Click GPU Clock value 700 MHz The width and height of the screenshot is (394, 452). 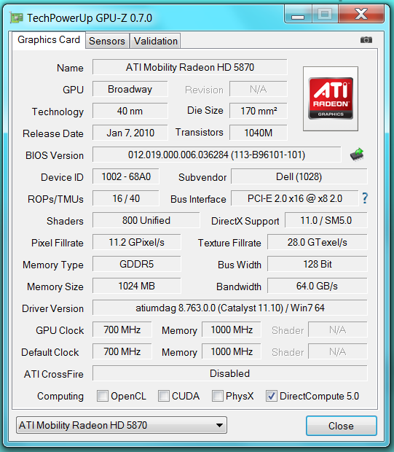pos(122,330)
